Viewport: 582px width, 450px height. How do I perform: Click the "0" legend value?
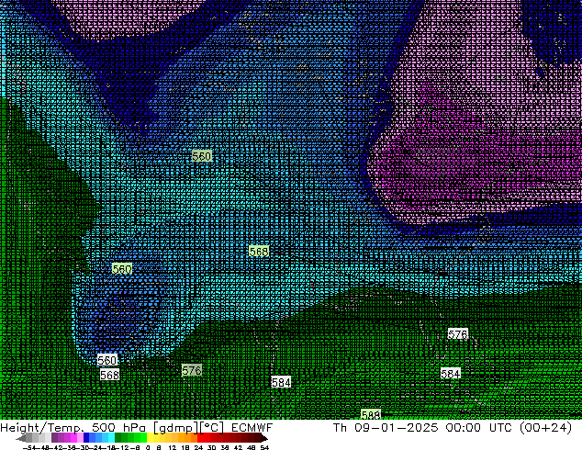click(148, 447)
